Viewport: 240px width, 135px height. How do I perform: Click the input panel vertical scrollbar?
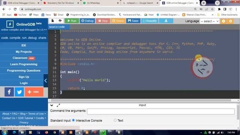pyautogui.click(x=238, y=112)
